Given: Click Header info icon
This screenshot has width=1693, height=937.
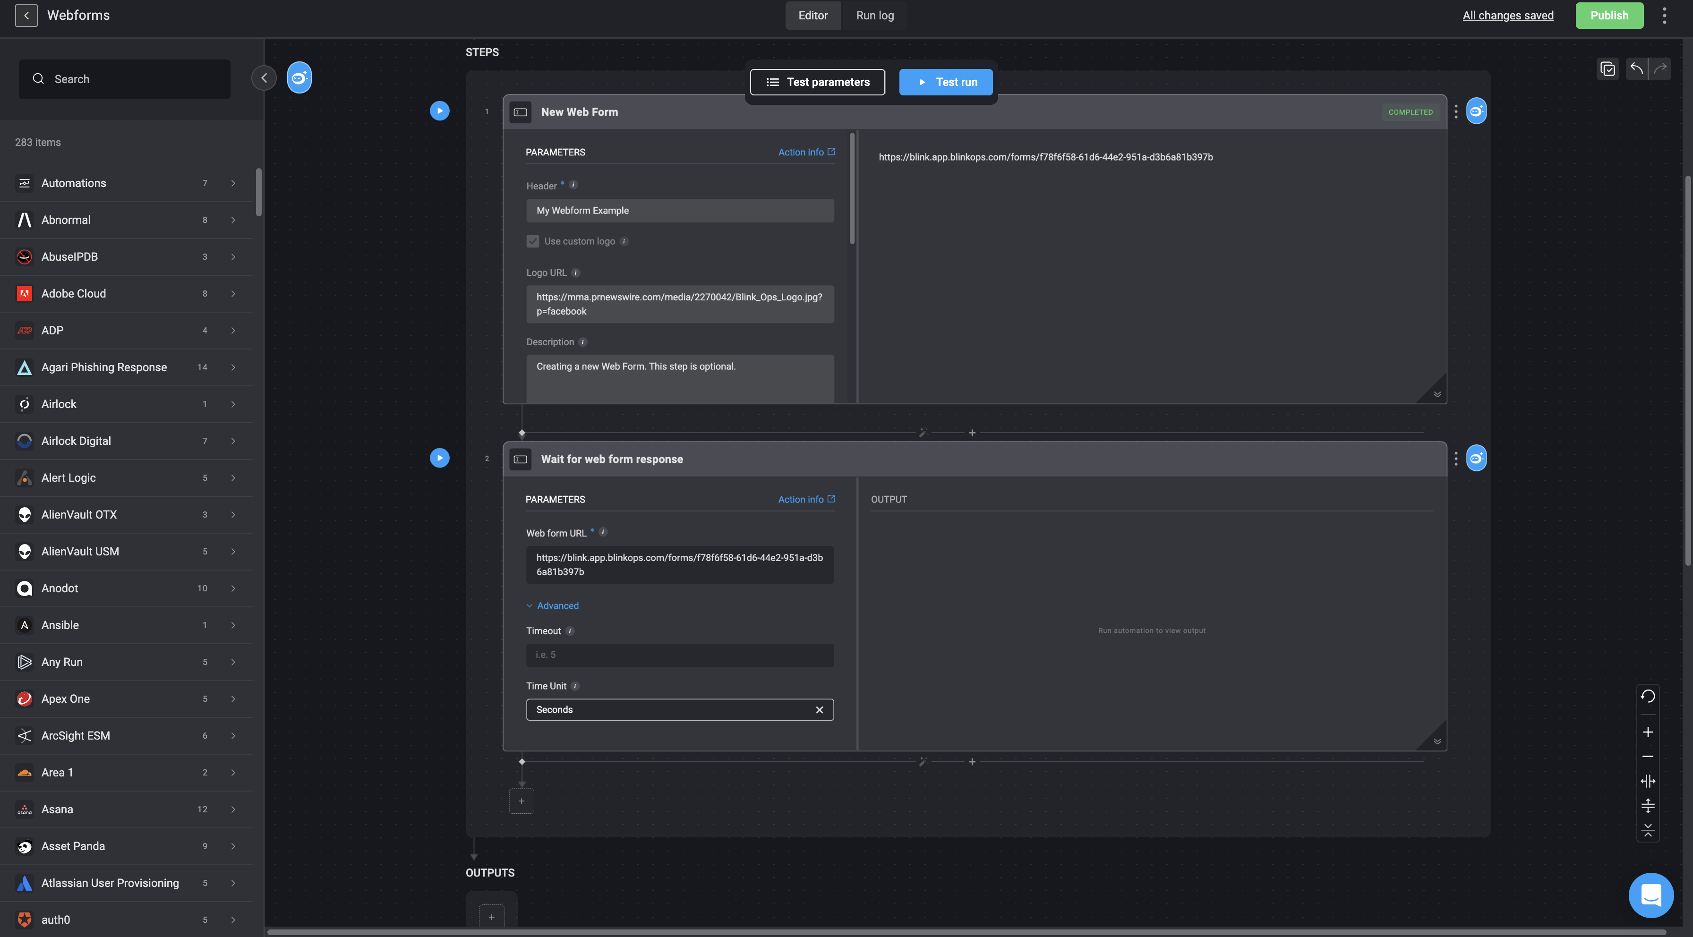Looking at the screenshot, I should click(573, 185).
